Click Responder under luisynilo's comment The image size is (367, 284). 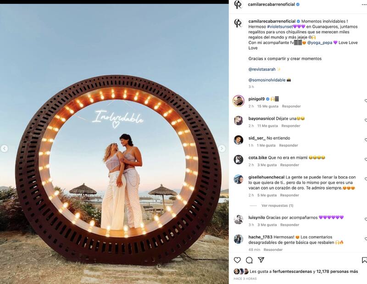click(289, 225)
